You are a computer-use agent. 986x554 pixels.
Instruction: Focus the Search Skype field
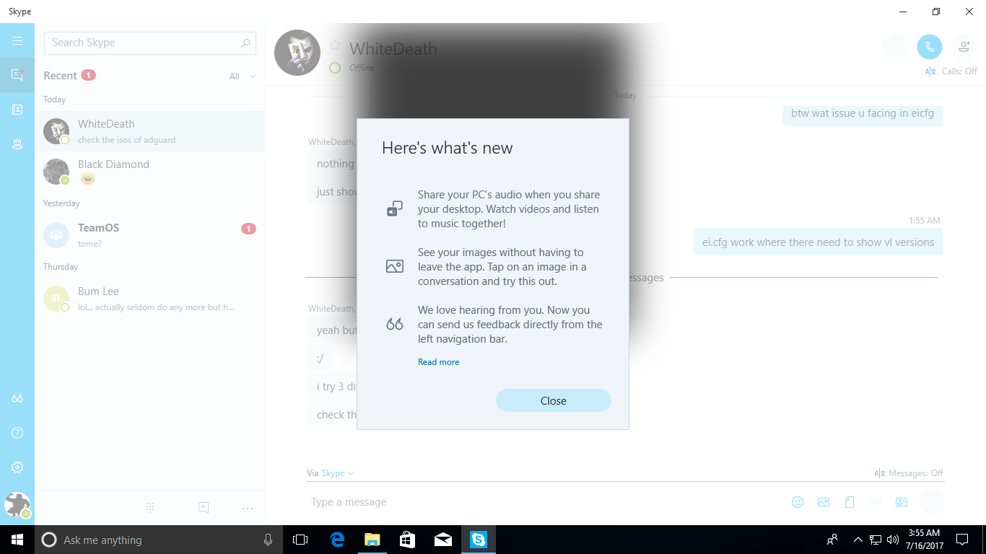150,43
